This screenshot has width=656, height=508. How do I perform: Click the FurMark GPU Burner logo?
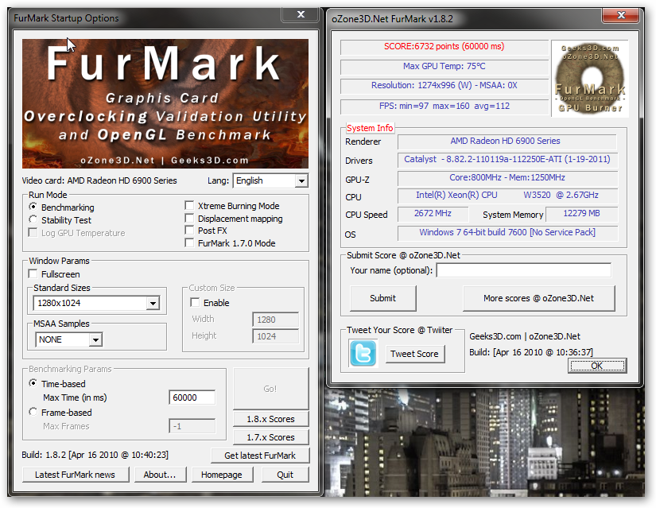(x=590, y=78)
